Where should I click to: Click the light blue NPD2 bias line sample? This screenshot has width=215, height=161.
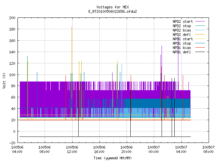[200, 30]
